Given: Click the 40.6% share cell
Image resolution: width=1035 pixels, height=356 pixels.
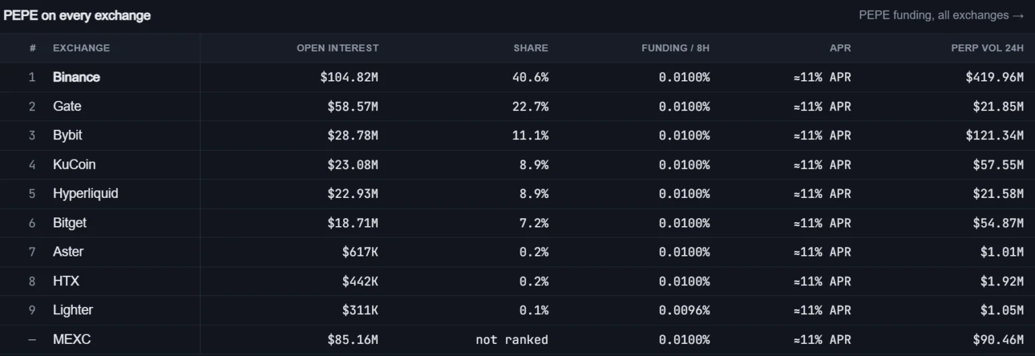Looking at the screenshot, I should 530,77.
